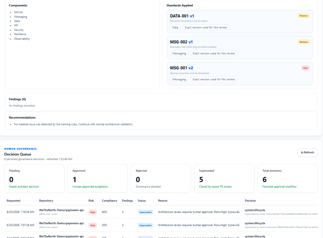Sort by the Requested column header
Screen dimensions: 323x238
(13, 200)
